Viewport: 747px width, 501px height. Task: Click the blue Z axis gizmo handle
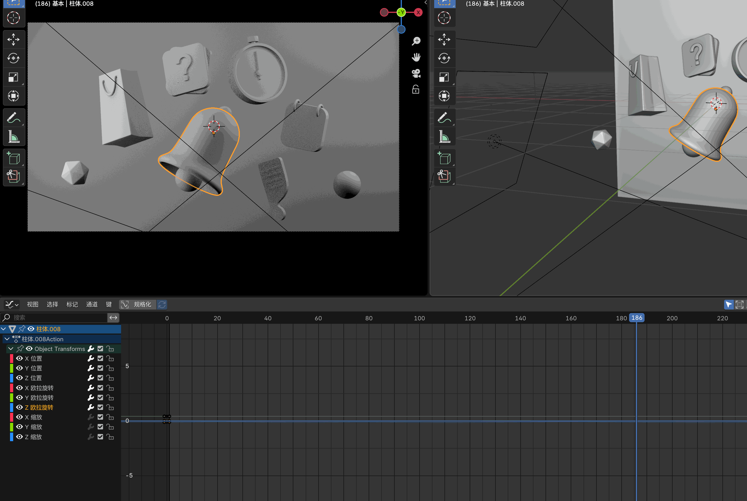401,29
